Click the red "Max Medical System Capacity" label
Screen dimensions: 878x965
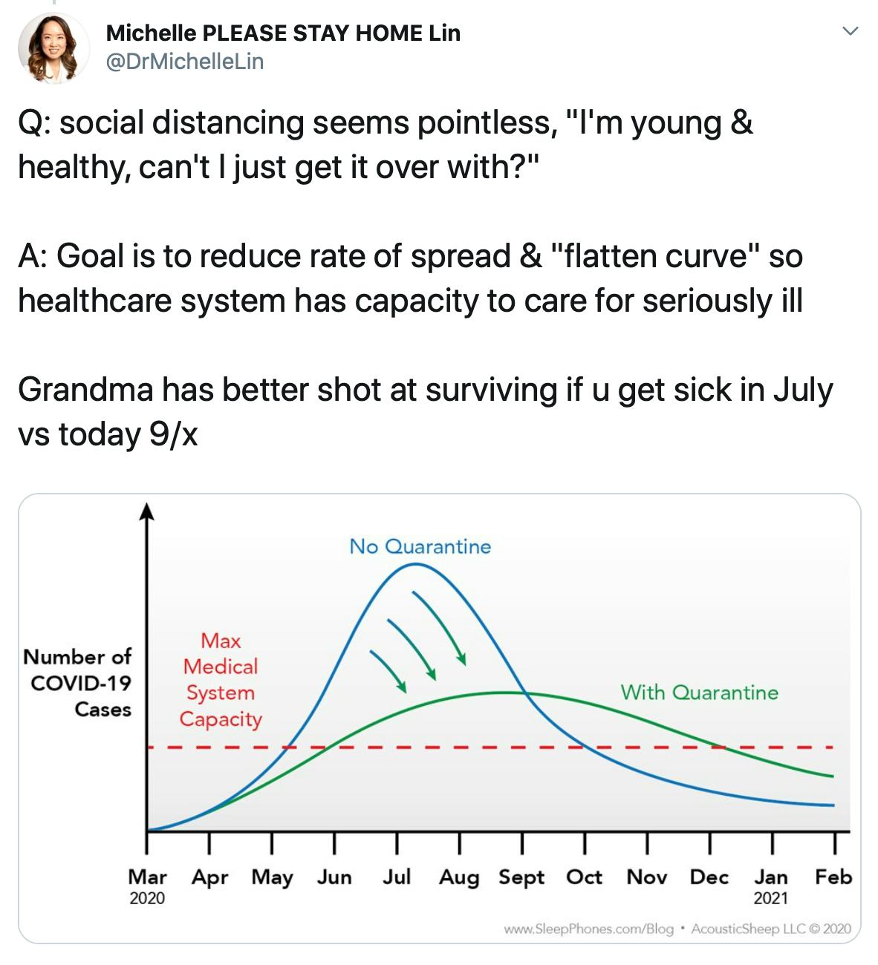click(221, 680)
